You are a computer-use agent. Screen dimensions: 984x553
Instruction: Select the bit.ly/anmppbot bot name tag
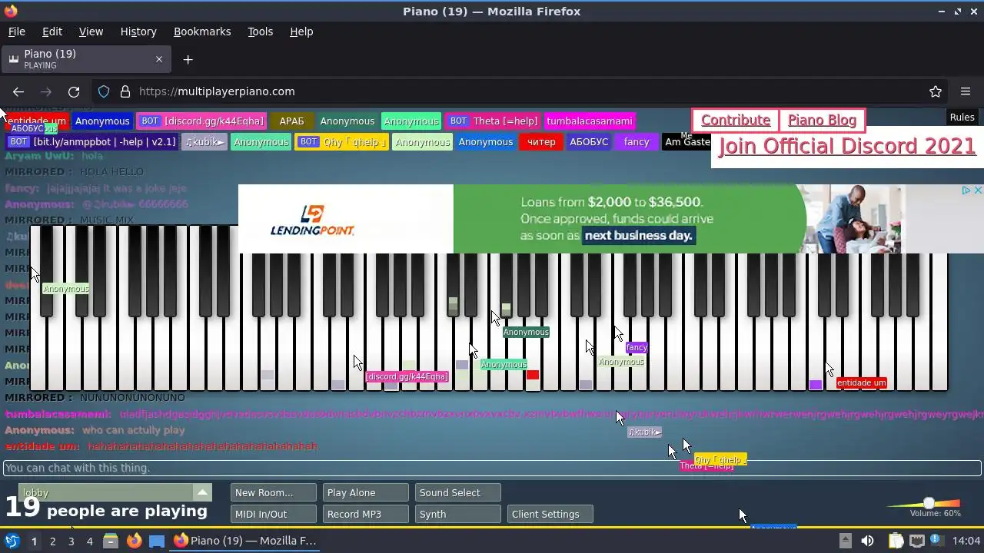tap(93, 142)
